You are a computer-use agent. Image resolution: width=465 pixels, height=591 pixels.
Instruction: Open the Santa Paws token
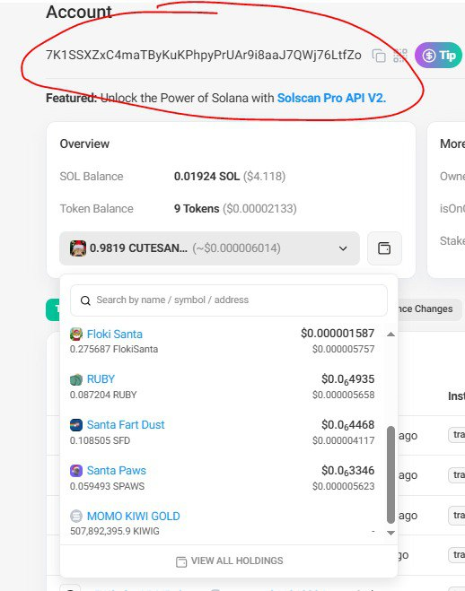pos(116,471)
